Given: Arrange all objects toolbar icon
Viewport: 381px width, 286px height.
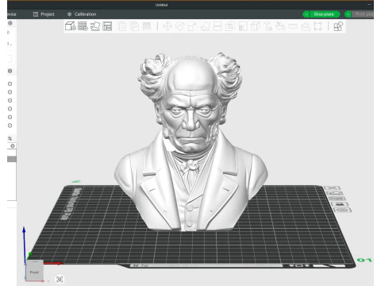Looking at the screenshot, I should [107, 26].
